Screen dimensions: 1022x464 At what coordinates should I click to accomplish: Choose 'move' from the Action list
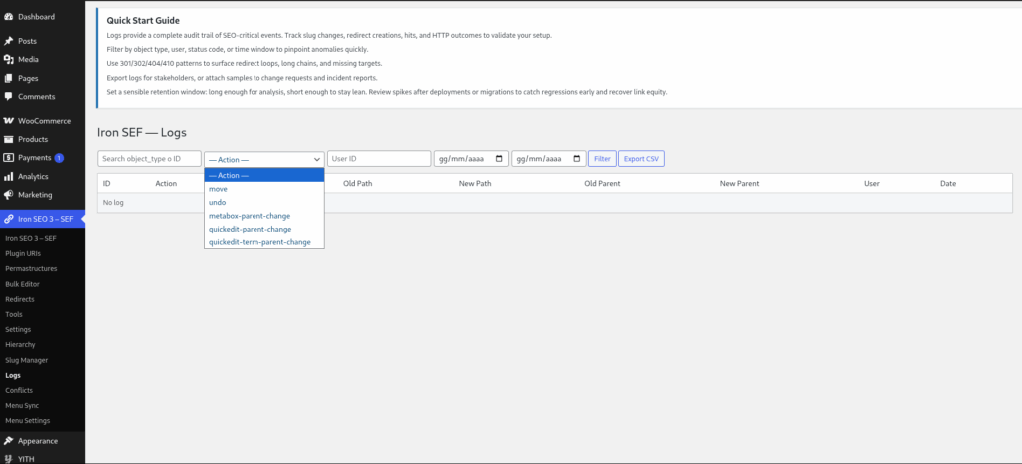click(263, 189)
